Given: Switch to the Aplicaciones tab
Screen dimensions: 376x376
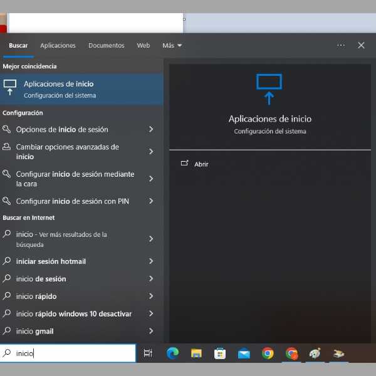Looking at the screenshot, I should [58, 46].
